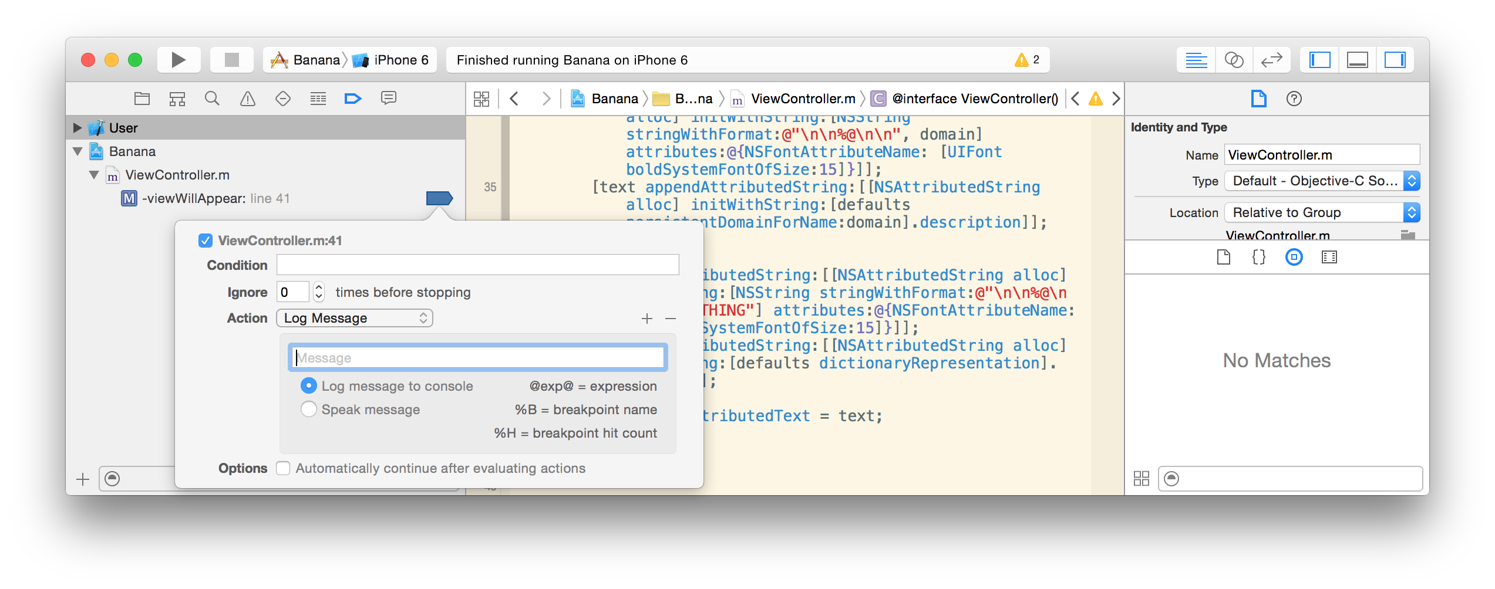Show the File inspector

pyautogui.click(x=1259, y=99)
